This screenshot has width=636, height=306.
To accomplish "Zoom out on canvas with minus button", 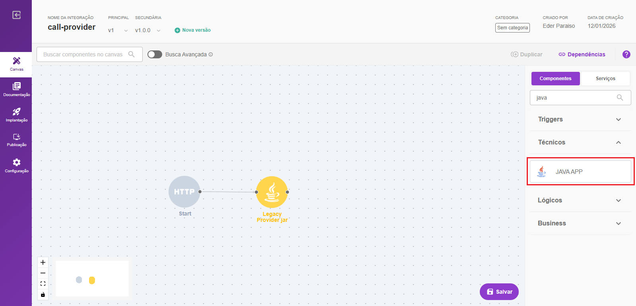I will 43,273.
